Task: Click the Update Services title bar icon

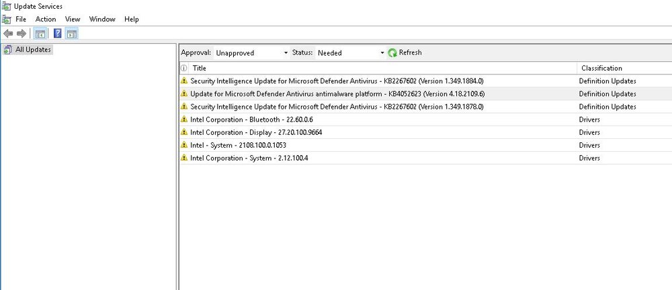Action: coord(7,6)
